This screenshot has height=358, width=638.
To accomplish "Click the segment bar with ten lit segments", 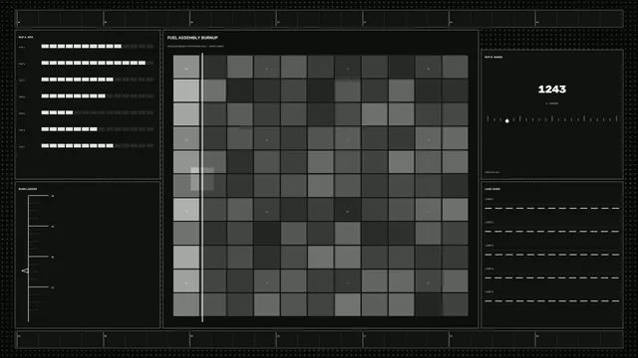I will point(98,47).
